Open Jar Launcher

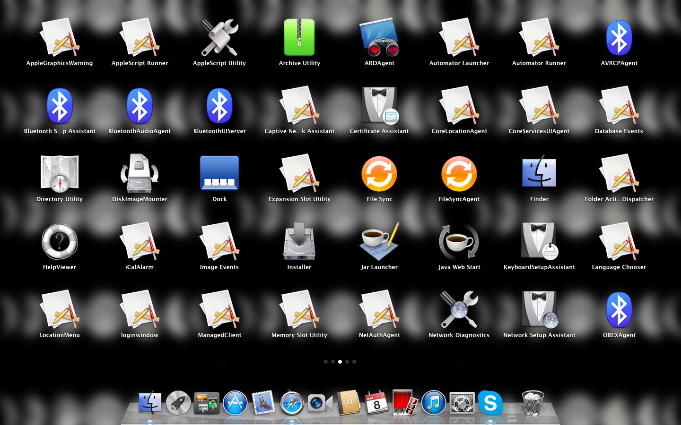(379, 241)
